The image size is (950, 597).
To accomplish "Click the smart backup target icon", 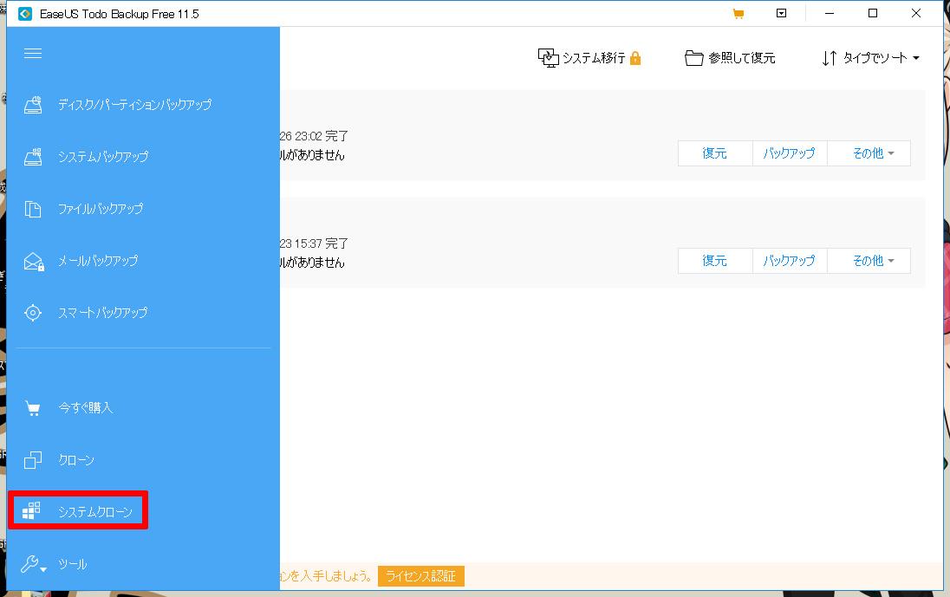I will click(x=33, y=313).
